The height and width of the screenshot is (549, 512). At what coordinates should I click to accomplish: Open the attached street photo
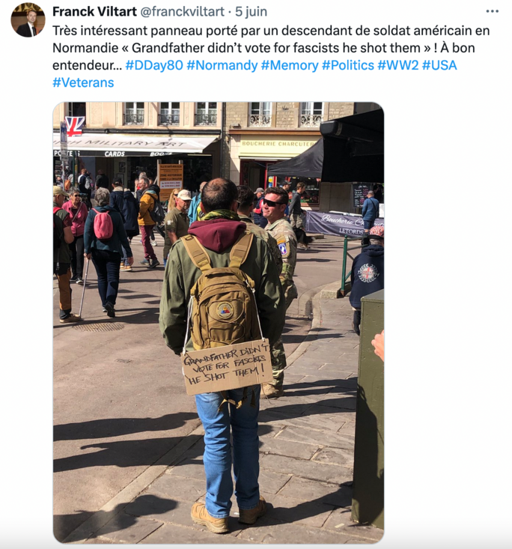pos(219,323)
